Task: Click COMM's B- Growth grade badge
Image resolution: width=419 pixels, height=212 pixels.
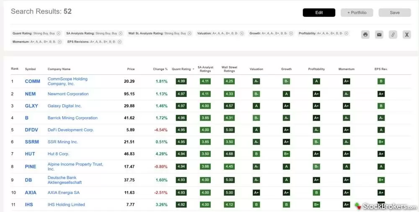Action: click(286, 82)
